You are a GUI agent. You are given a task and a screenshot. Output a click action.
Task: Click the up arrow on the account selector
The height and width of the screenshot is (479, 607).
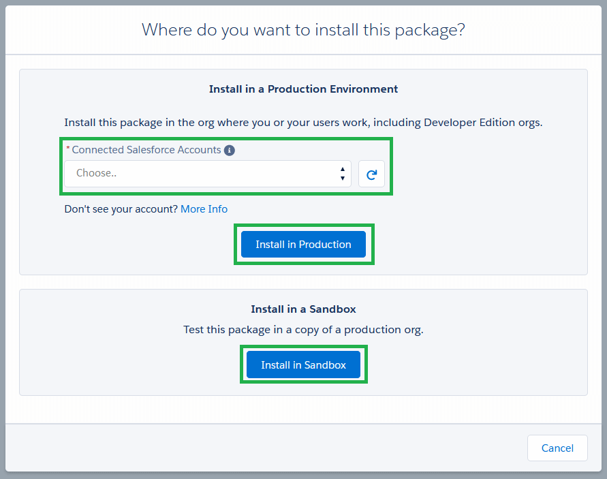point(343,170)
